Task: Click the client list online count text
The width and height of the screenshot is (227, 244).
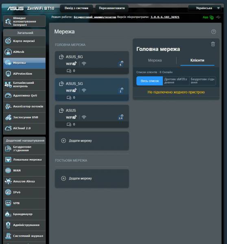Action: click(155, 72)
